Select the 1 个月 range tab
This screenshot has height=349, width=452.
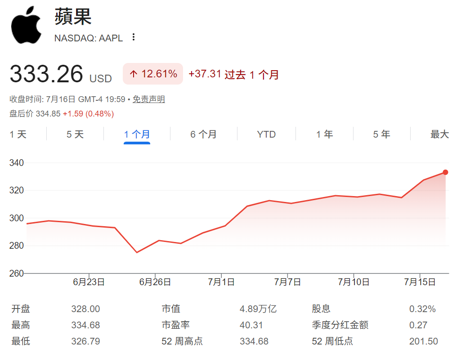[137, 134]
